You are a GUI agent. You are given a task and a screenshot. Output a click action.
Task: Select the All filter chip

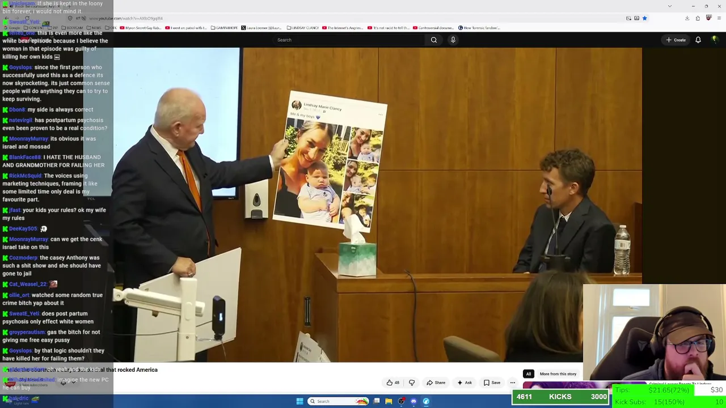(528, 374)
